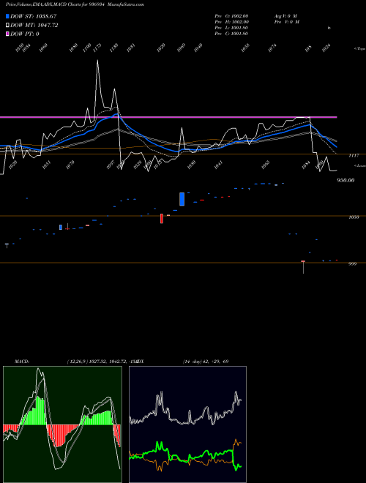
Task: Click the 950.00 price axis label
Action: tap(346, 180)
